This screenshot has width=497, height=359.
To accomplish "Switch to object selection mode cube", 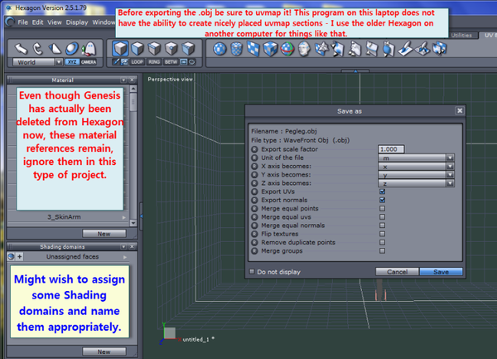I will coord(120,49).
